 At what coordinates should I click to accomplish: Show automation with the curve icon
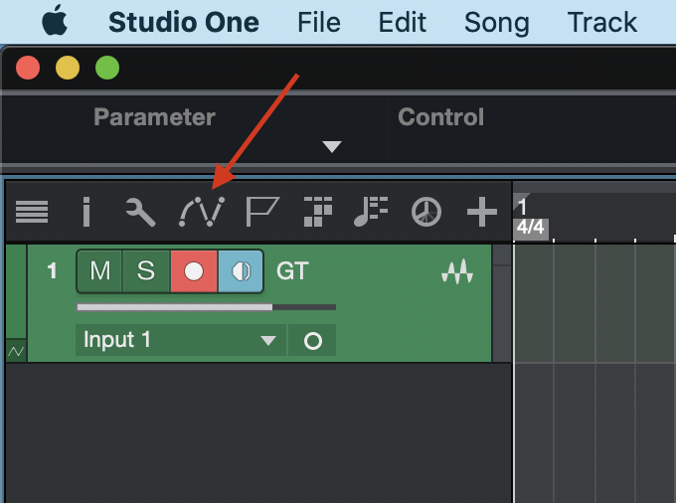202,211
